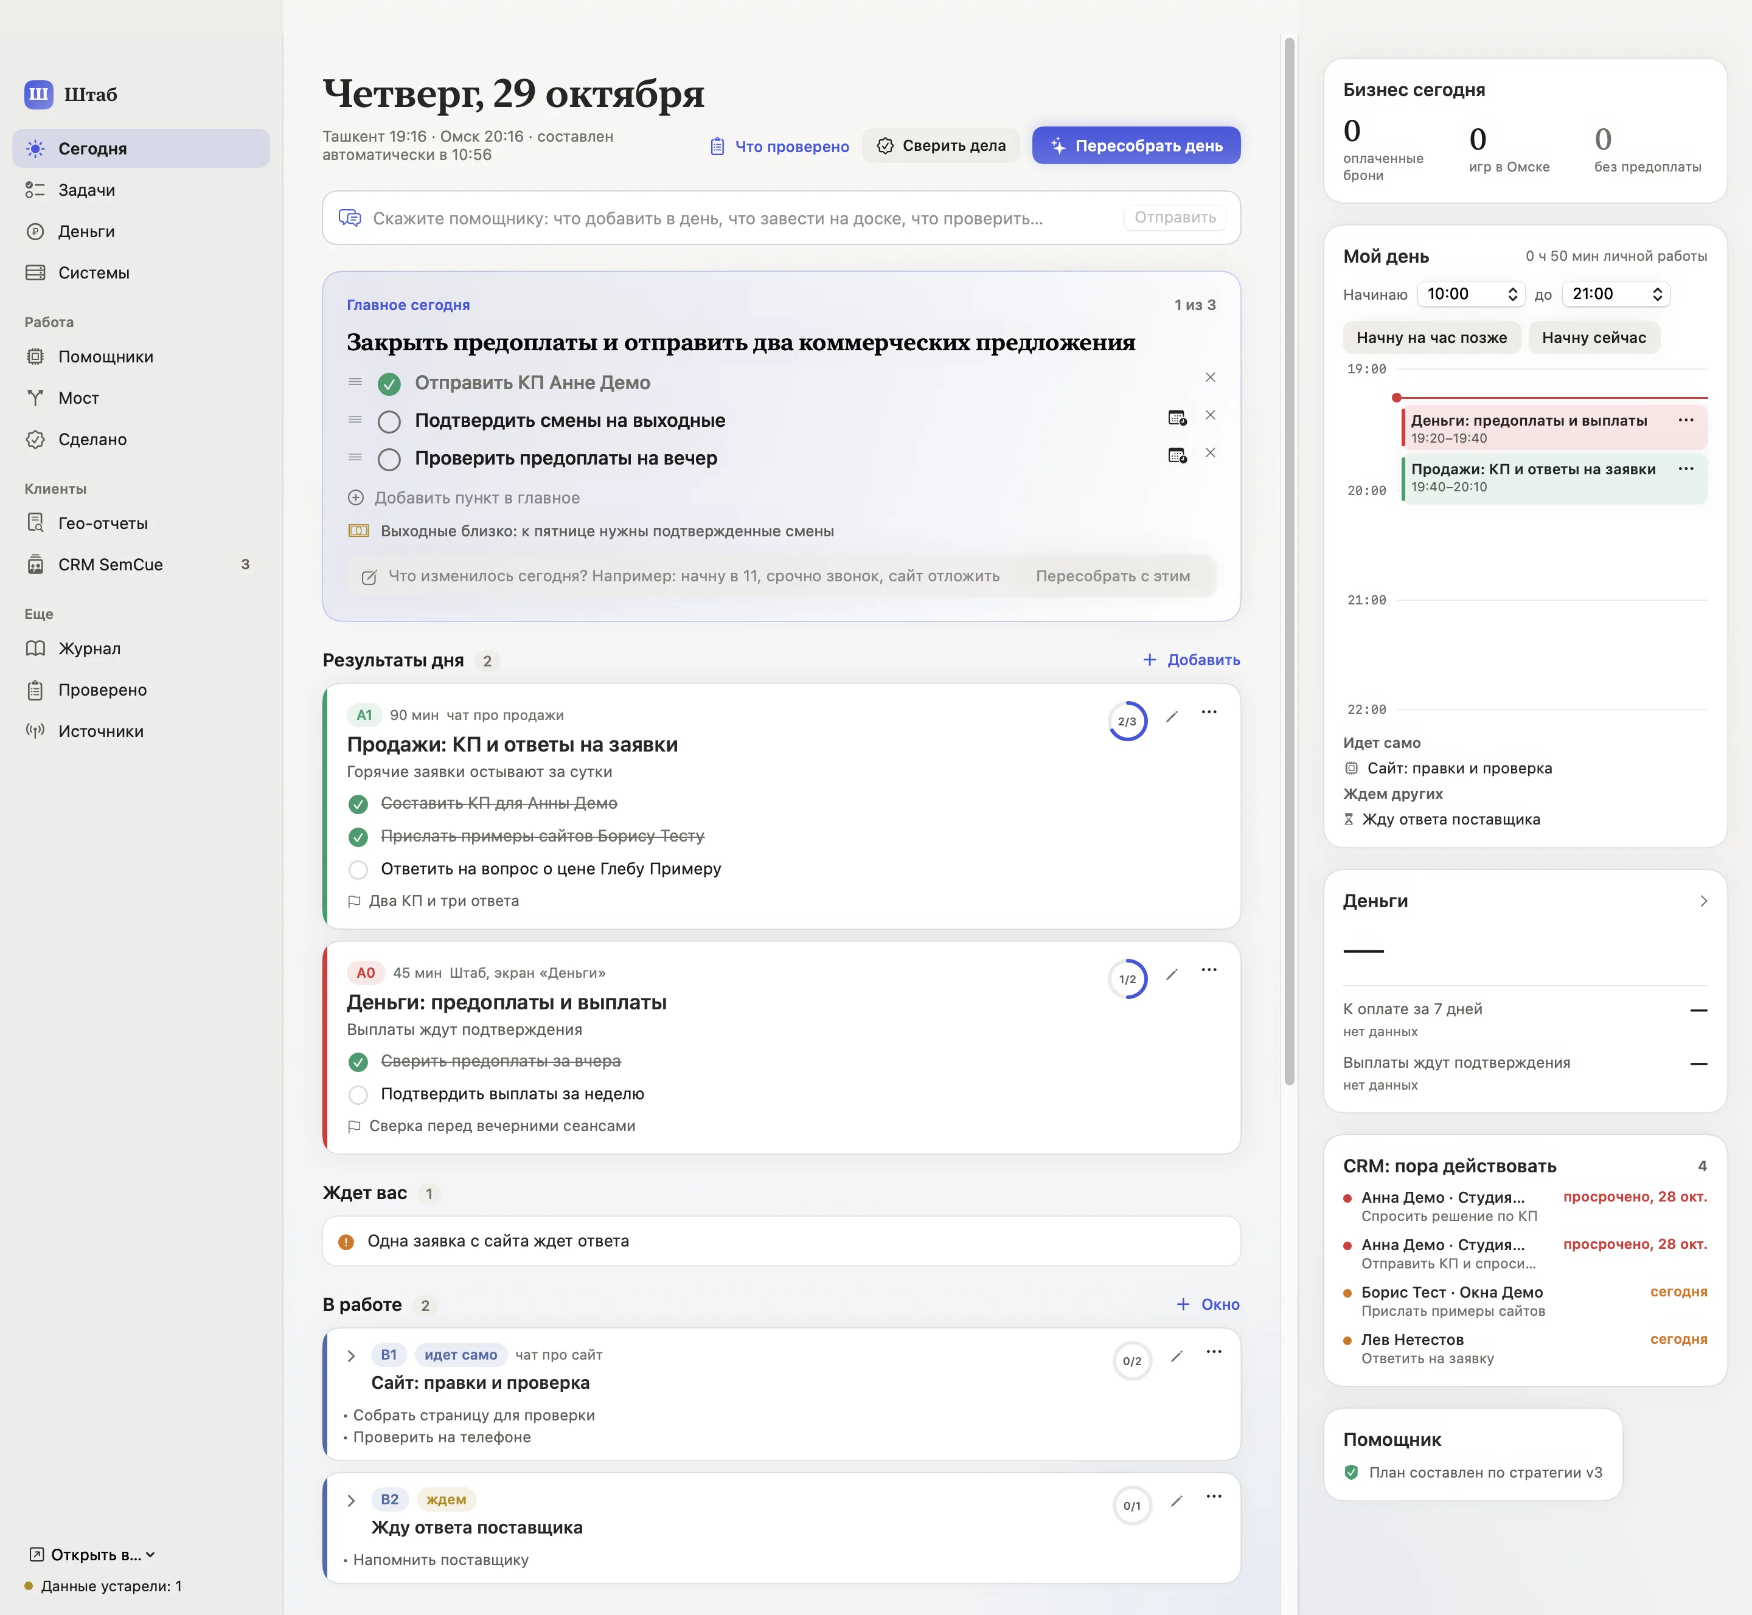Open options for timeline block Деньги 19:20–19:40

pos(1686,420)
